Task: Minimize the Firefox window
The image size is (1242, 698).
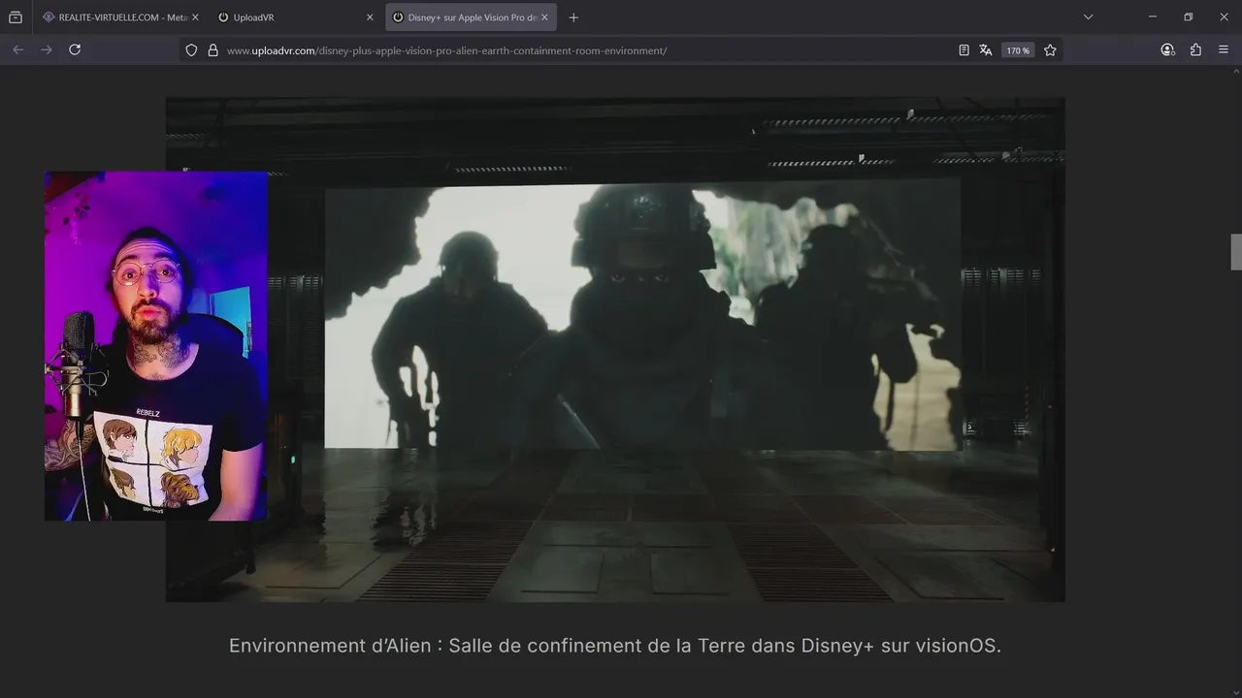Action: pyautogui.click(x=1153, y=16)
